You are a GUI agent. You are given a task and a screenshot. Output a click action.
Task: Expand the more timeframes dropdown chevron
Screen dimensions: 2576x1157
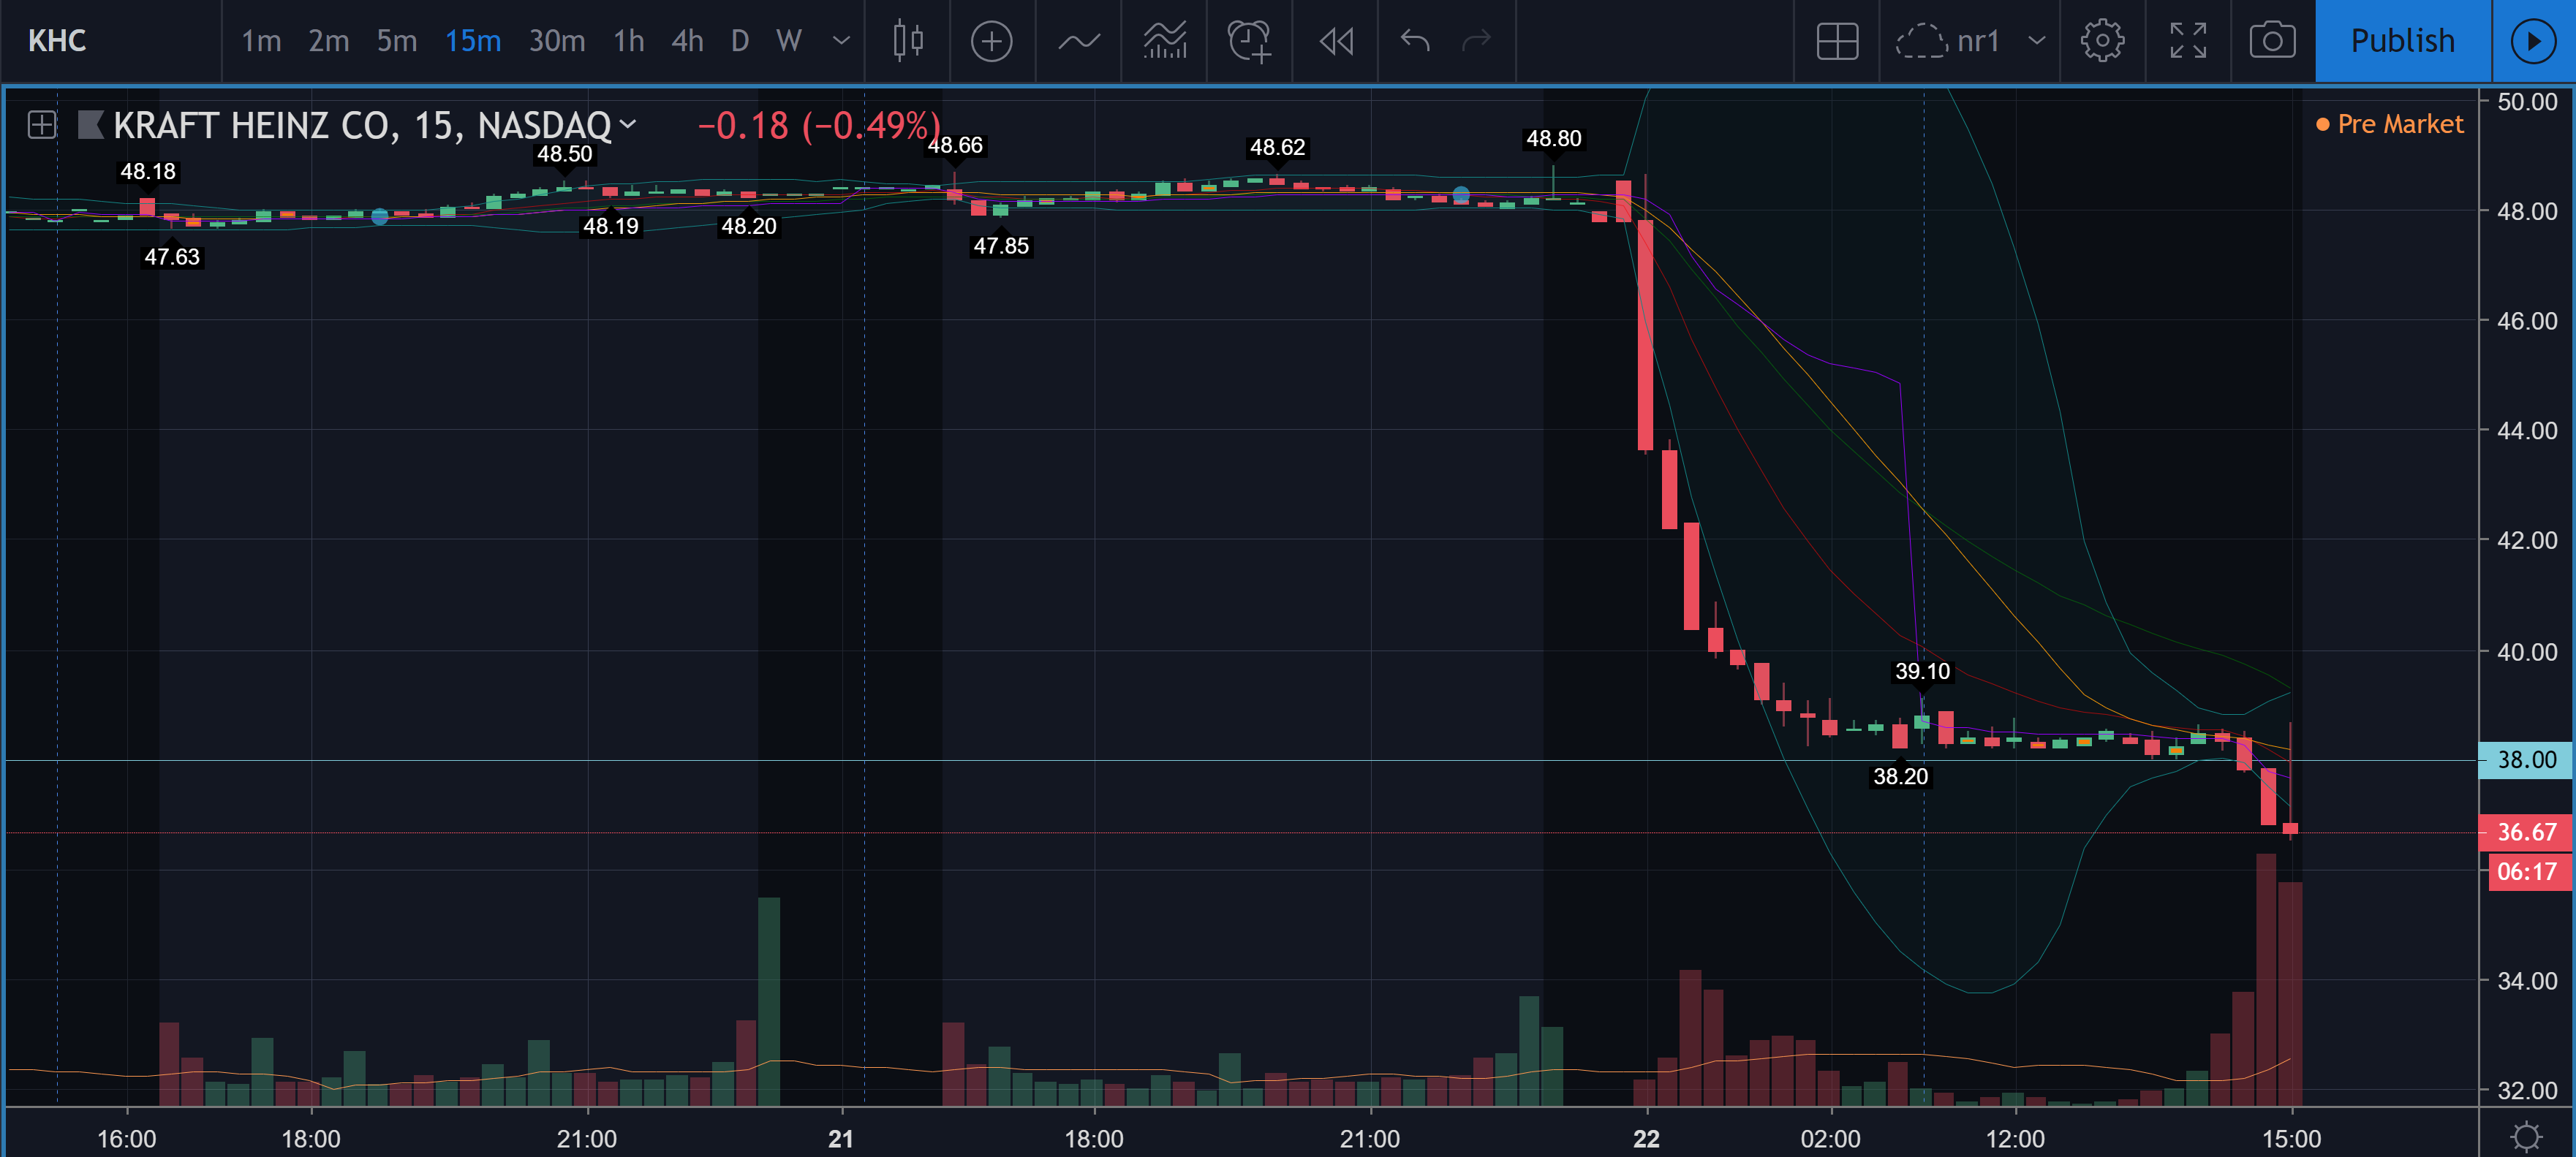click(x=841, y=41)
